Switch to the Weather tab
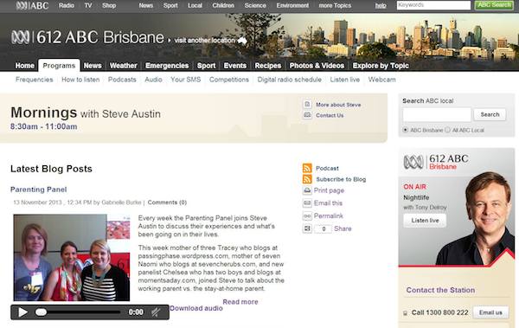 coord(123,66)
